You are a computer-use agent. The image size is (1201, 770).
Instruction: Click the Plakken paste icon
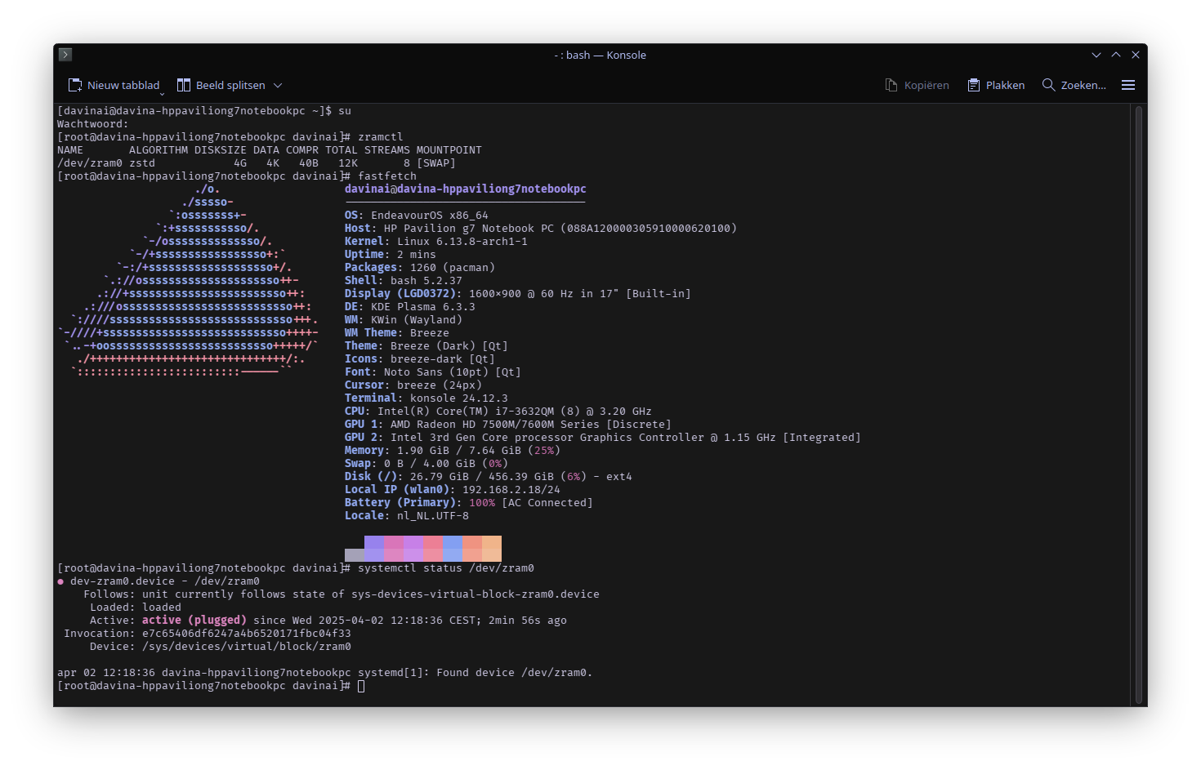pyautogui.click(x=974, y=85)
